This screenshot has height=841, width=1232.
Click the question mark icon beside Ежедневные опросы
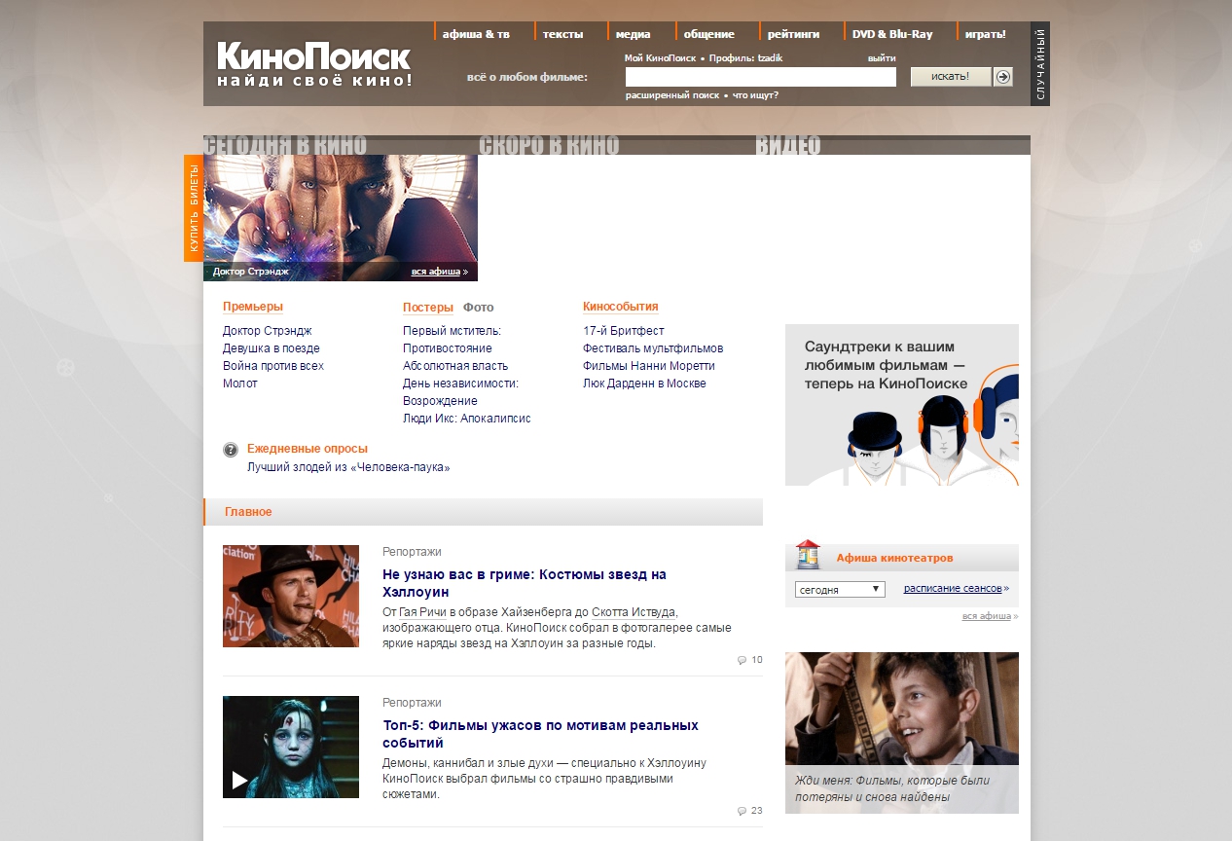(x=231, y=450)
